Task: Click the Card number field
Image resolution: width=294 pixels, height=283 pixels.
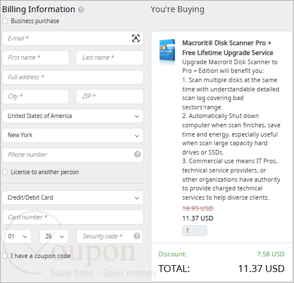Action: 73,217
